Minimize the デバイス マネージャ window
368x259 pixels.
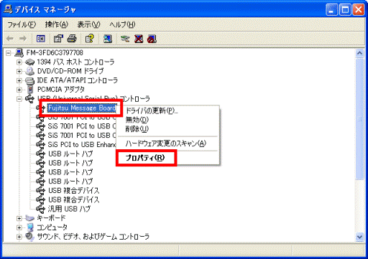(331, 10)
